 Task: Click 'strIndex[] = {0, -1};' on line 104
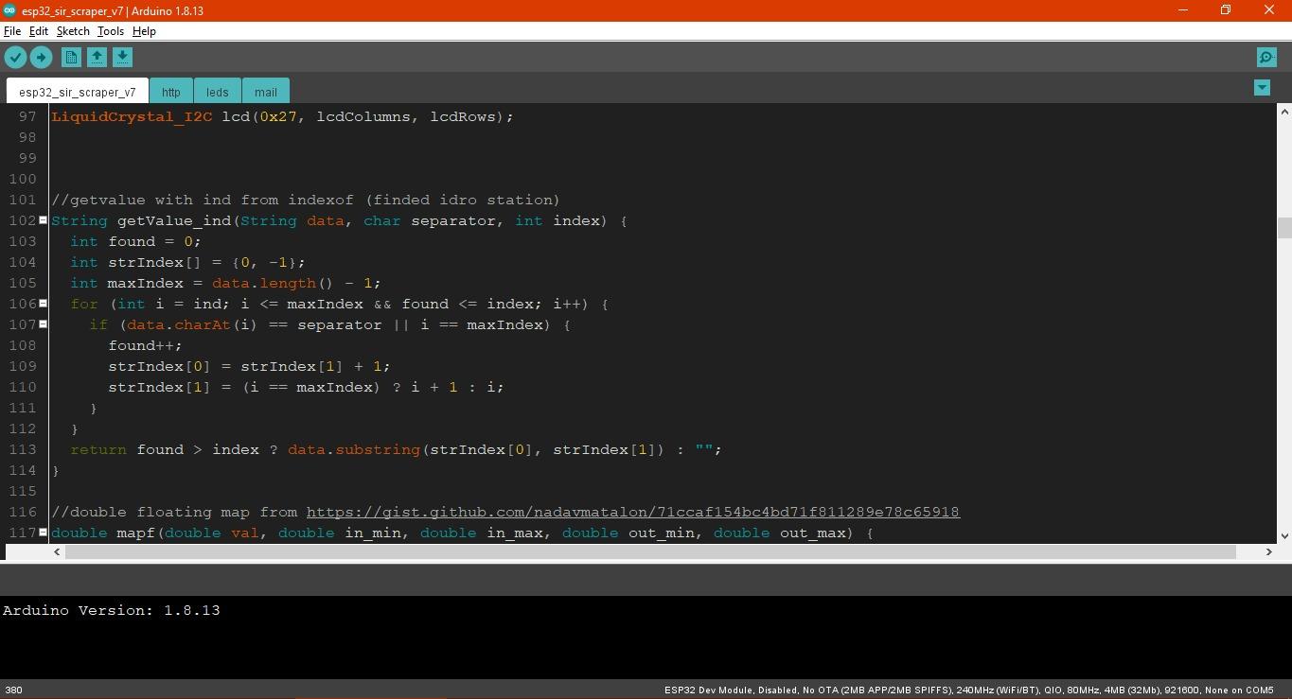[x=207, y=262]
